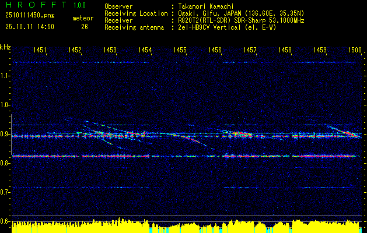Screen dimensions: 367x233
Task: Click the Receiving antenna label
Action: pyautogui.click(x=134, y=27)
